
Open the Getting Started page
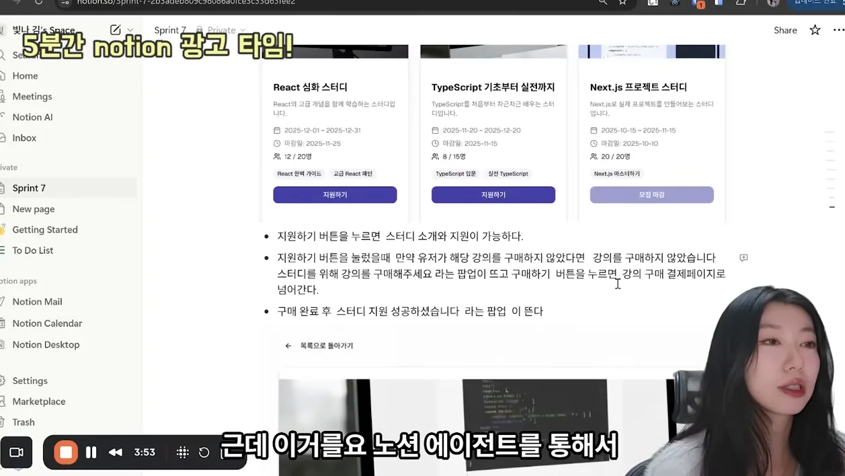45,229
